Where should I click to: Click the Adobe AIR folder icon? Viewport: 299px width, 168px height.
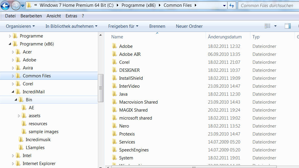[x=114, y=54]
